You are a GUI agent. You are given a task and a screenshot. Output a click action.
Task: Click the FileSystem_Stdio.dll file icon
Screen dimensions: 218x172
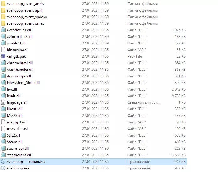pyautogui.click(x=3, y=83)
